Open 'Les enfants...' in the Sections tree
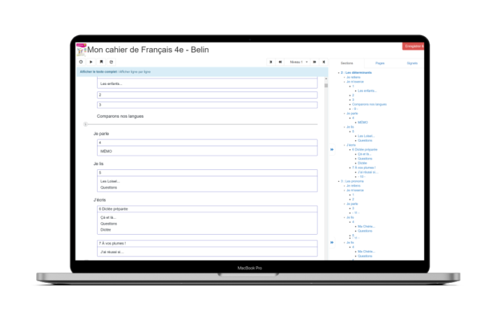502x331 pixels. tap(367, 91)
